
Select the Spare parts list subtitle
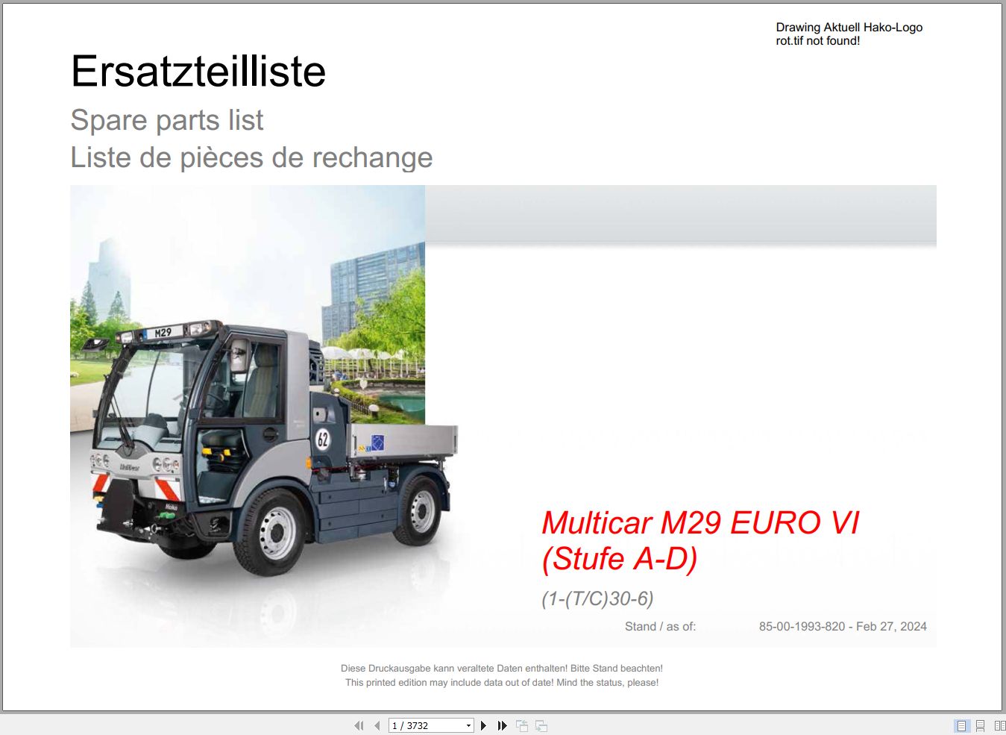point(166,119)
